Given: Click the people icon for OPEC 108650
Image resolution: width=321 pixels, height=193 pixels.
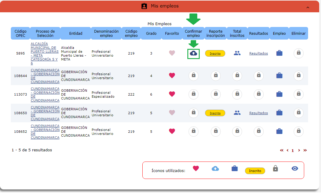Looking at the screenshot, I should (x=237, y=113).
